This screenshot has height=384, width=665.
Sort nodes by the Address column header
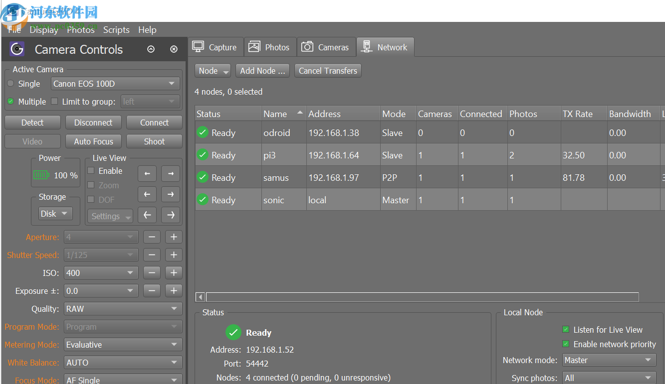pos(343,114)
